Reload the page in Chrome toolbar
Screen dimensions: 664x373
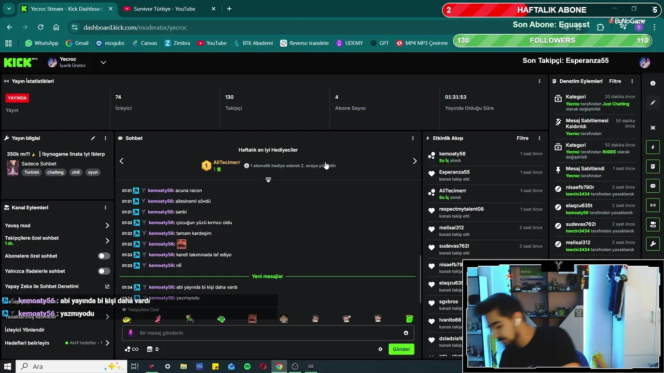point(40,27)
